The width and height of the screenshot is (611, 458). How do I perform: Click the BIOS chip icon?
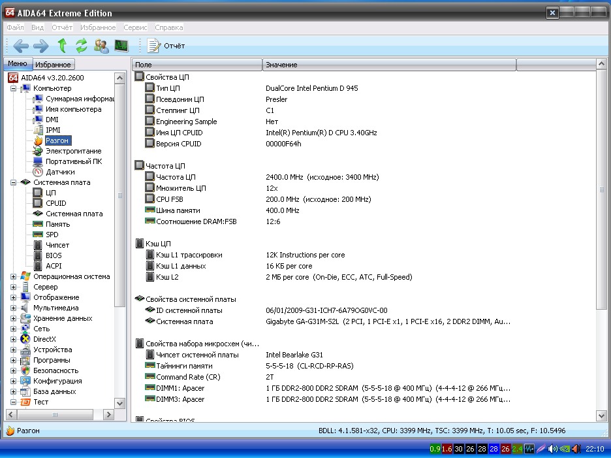click(38, 255)
